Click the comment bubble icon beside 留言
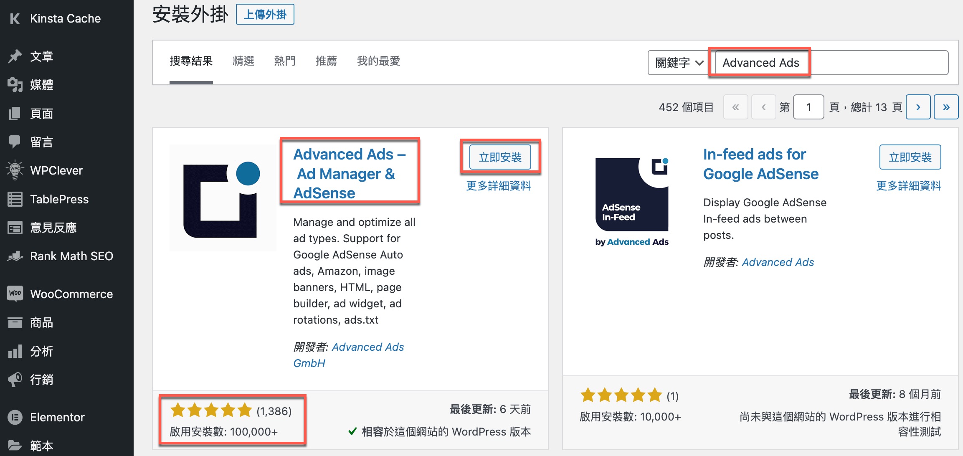The image size is (963, 456). click(x=15, y=142)
